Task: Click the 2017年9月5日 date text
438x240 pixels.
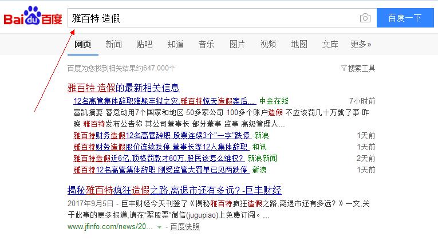Action: pyautogui.click(x=90, y=204)
